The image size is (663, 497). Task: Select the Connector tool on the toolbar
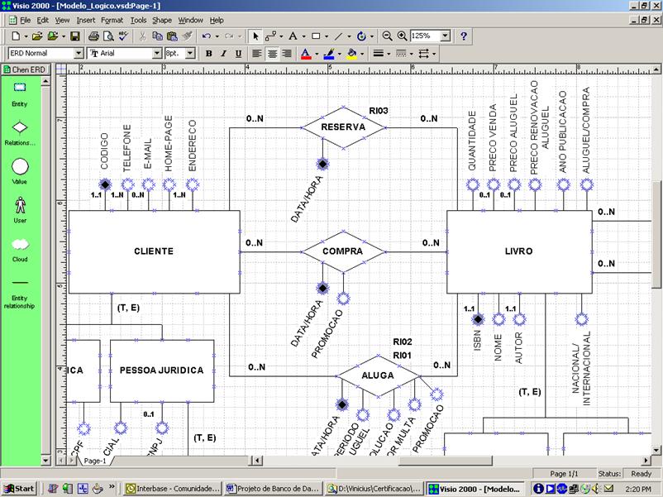tap(270, 36)
